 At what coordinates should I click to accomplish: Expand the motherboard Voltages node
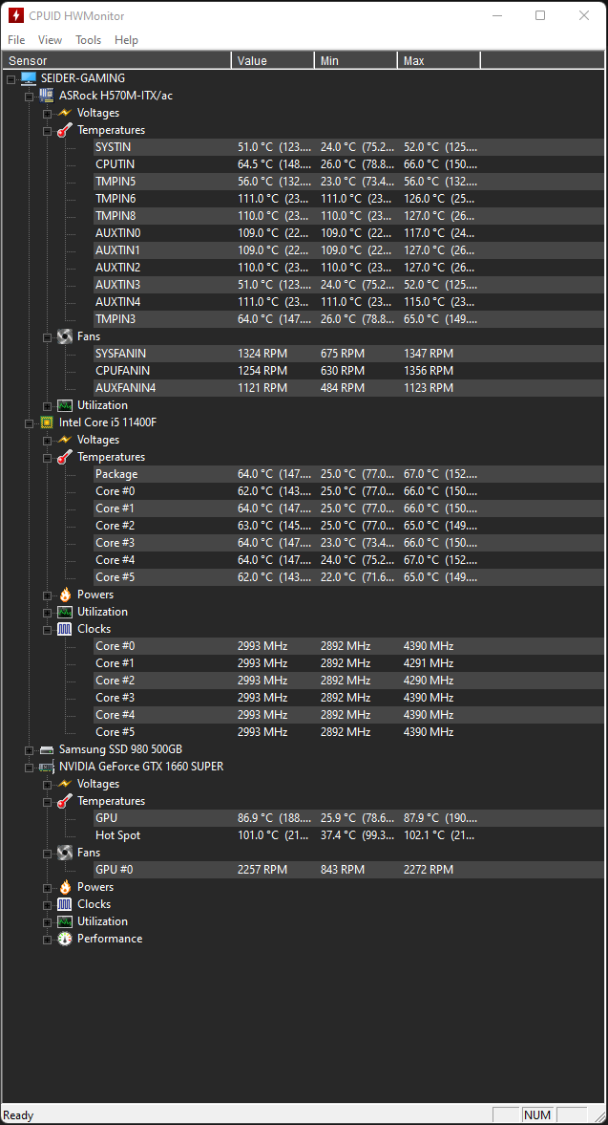coord(47,113)
